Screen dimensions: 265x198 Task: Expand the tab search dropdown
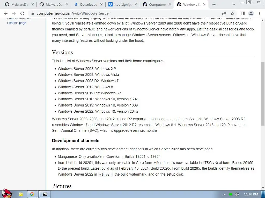point(234,5)
